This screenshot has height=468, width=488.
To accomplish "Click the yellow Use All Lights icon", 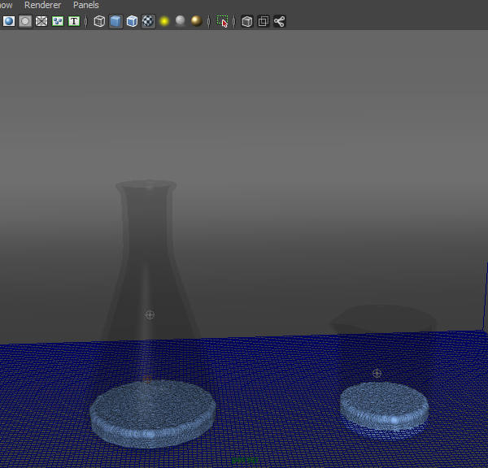I will (164, 21).
